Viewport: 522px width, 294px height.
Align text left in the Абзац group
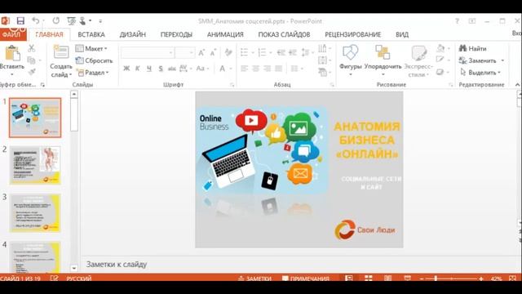point(245,69)
